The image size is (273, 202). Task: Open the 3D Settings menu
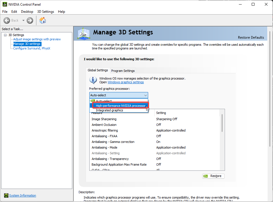point(45,12)
